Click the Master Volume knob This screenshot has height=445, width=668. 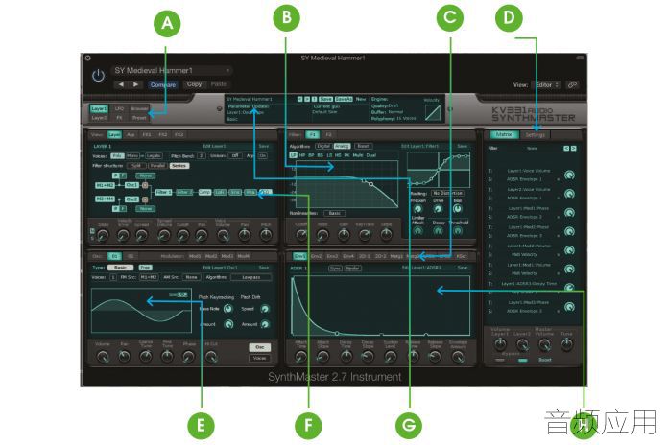coord(544,345)
